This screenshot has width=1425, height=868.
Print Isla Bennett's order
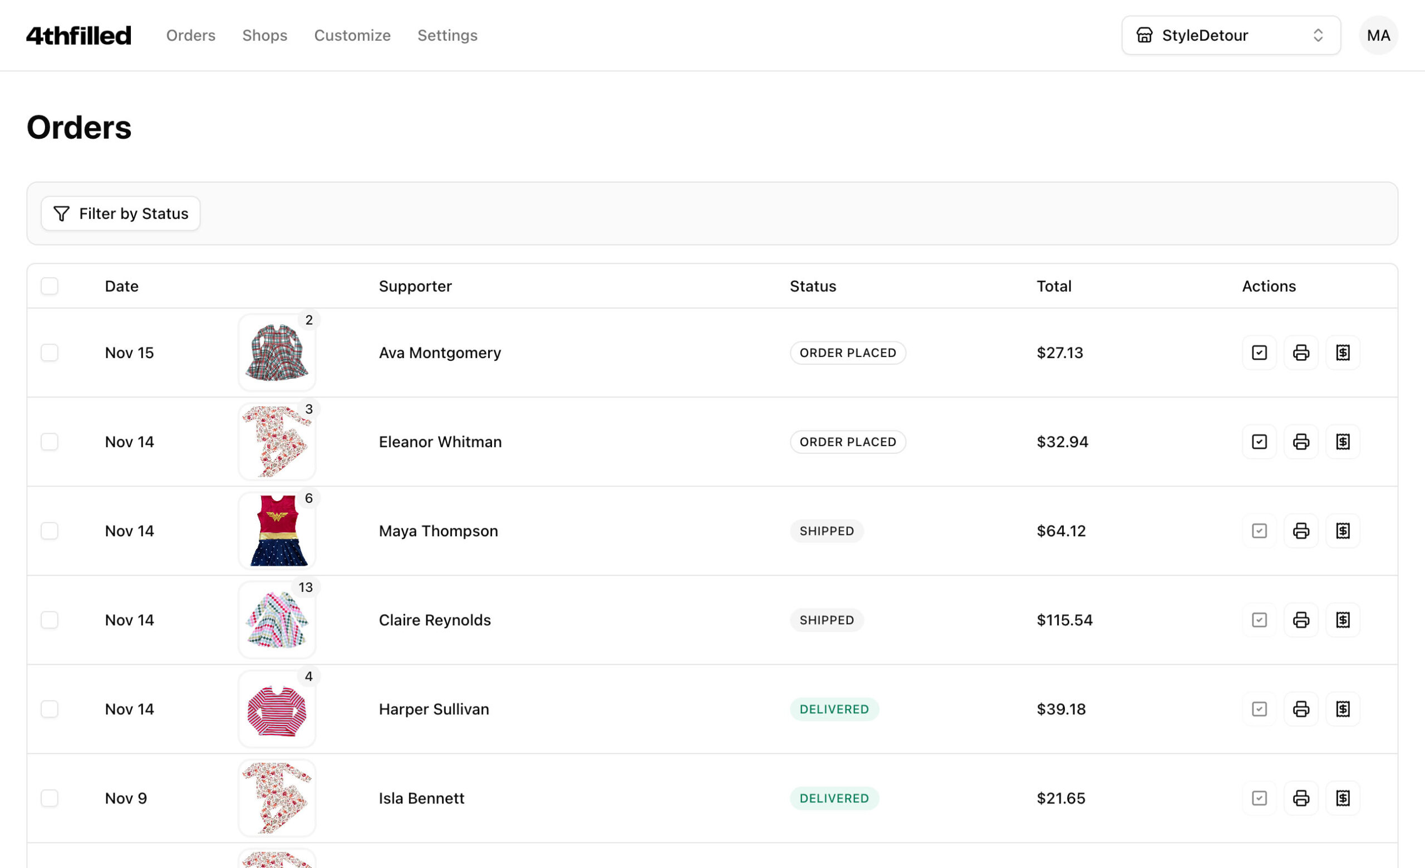point(1301,798)
